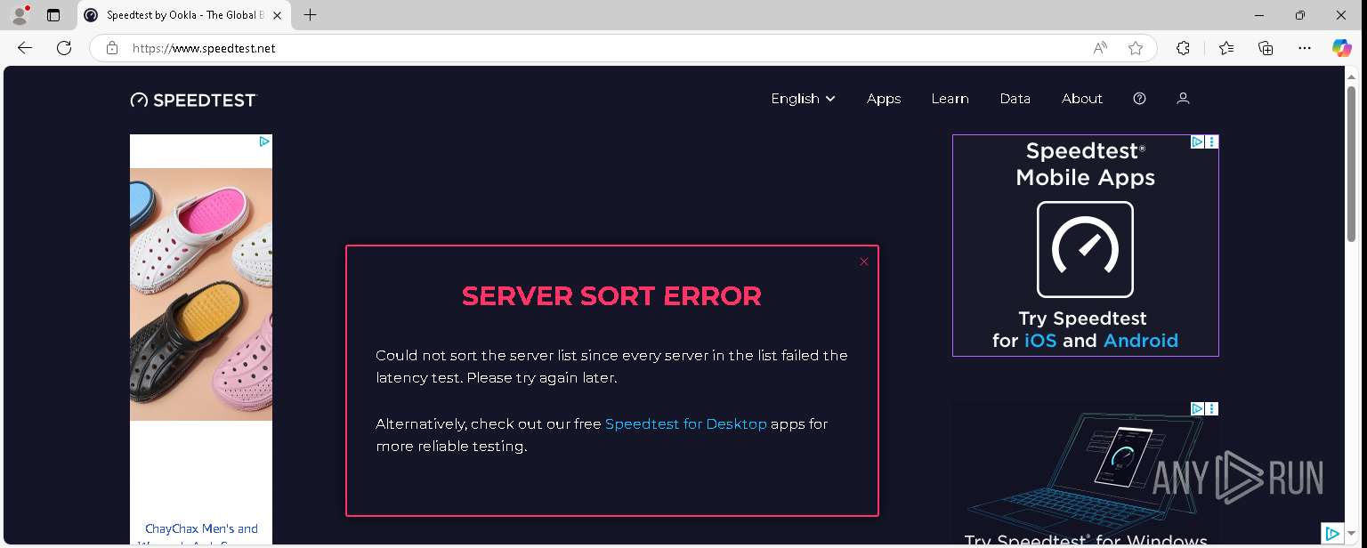The height and width of the screenshot is (548, 1367).
Task: Open Speedtest for Windows laptop ad
Action: click(1085, 474)
